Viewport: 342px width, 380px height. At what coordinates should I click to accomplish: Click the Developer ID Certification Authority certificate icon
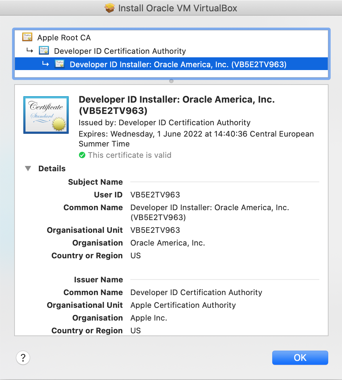coord(44,50)
